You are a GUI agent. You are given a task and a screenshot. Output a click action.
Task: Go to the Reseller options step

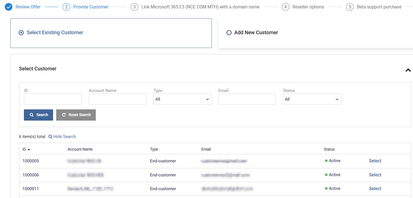[308, 7]
